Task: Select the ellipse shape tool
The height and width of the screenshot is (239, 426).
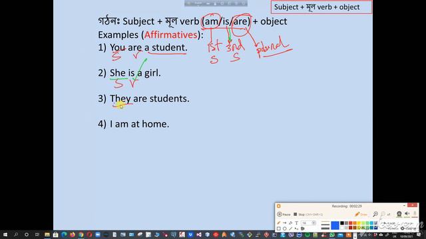Action: [284, 228]
